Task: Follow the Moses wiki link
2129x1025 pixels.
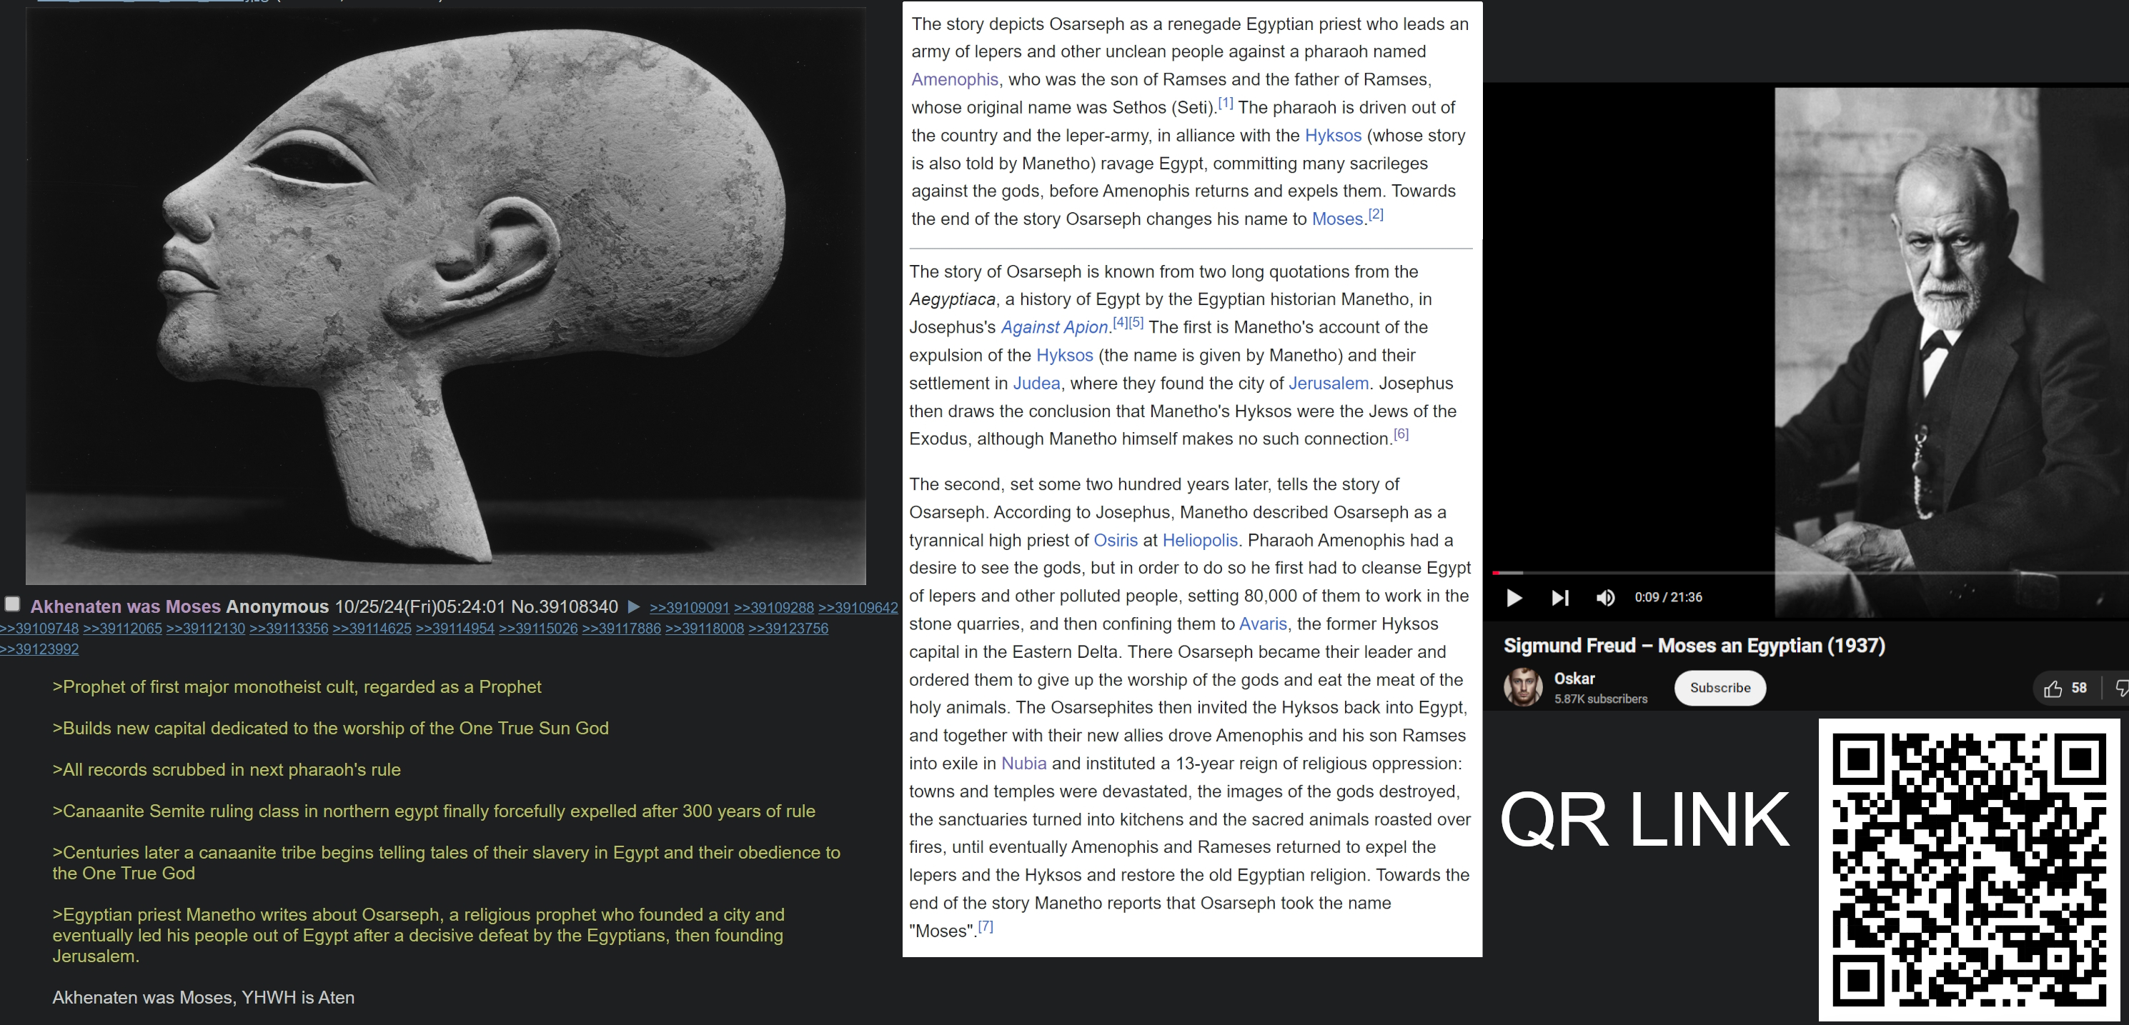Action: 1337,219
